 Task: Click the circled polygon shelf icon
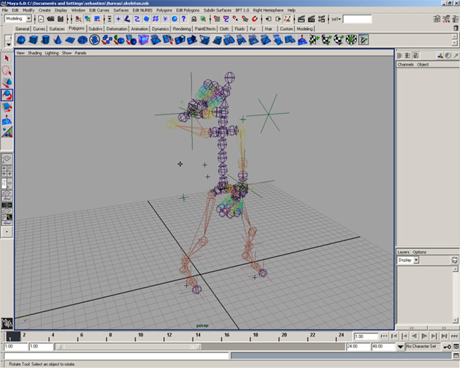(x=95, y=40)
